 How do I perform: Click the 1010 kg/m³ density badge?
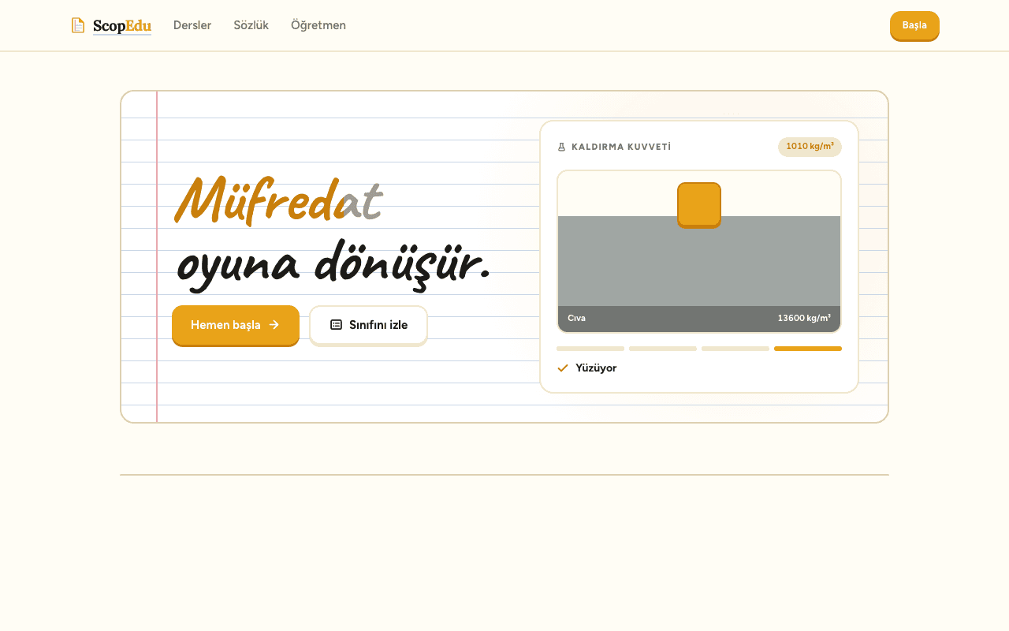pyautogui.click(x=810, y=147)
